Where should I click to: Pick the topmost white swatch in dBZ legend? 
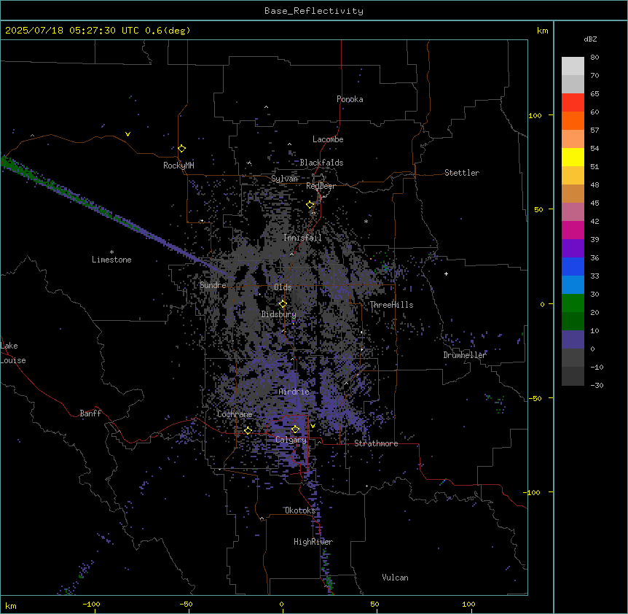point(573,66)
